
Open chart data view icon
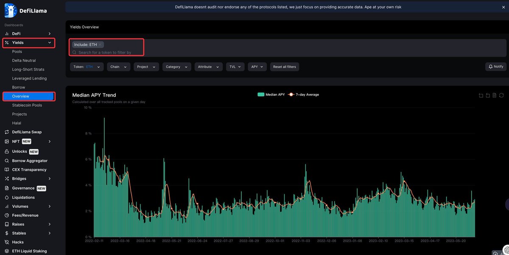coord(495,95)
